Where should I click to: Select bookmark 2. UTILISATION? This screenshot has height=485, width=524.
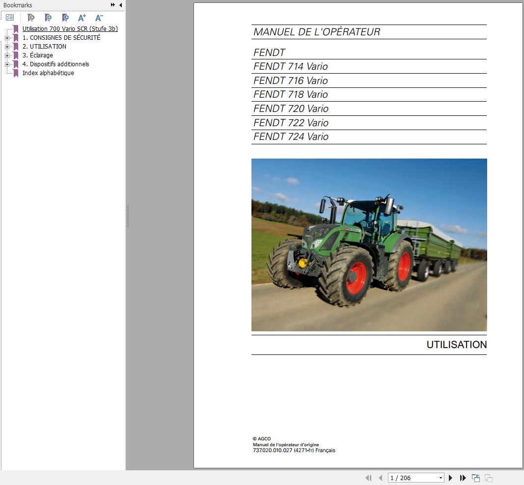click(44, 47)
